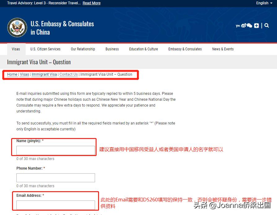Click the plus more-social-links icon

click(256, 26)
